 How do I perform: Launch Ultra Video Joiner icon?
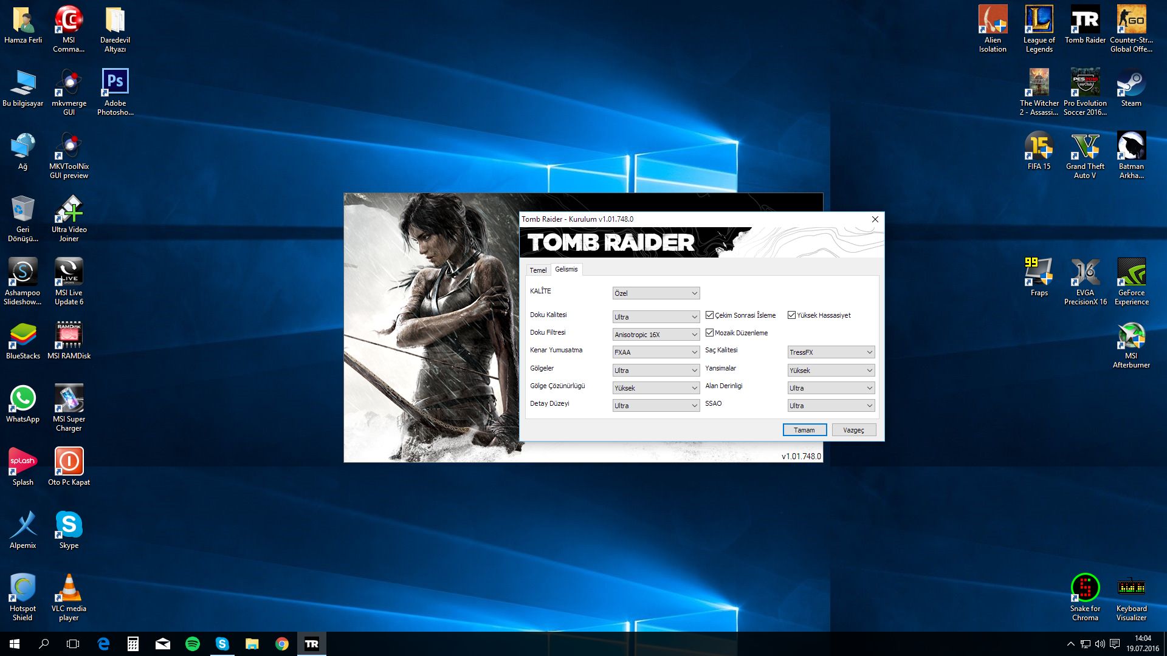pyautogui.click(x=69, y=218)
